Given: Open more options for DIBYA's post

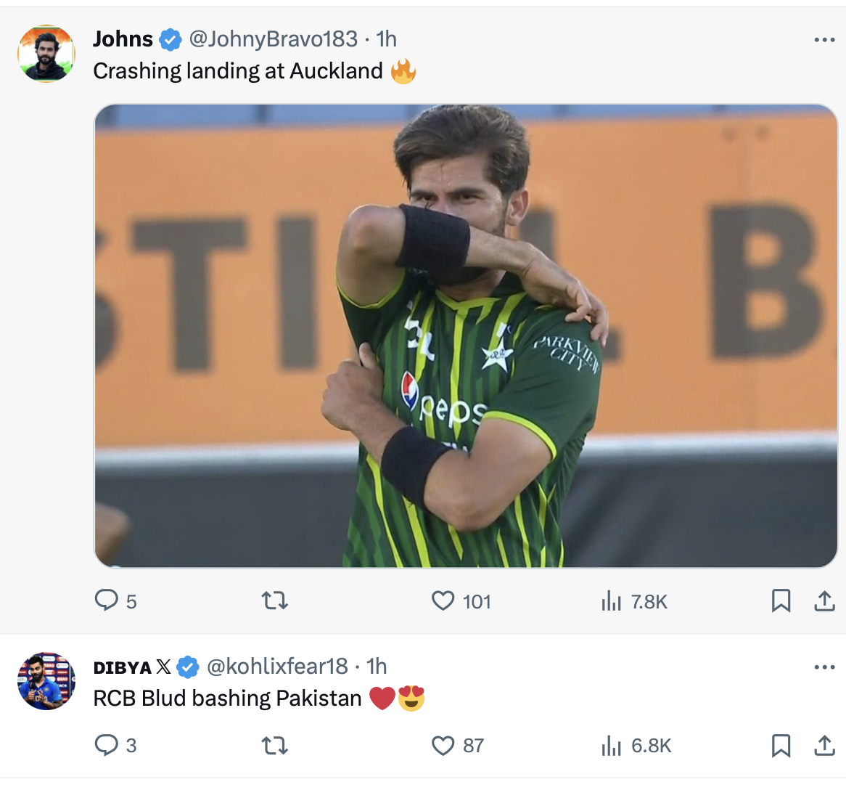Looking at the screenshot, I should click(824, 667).
